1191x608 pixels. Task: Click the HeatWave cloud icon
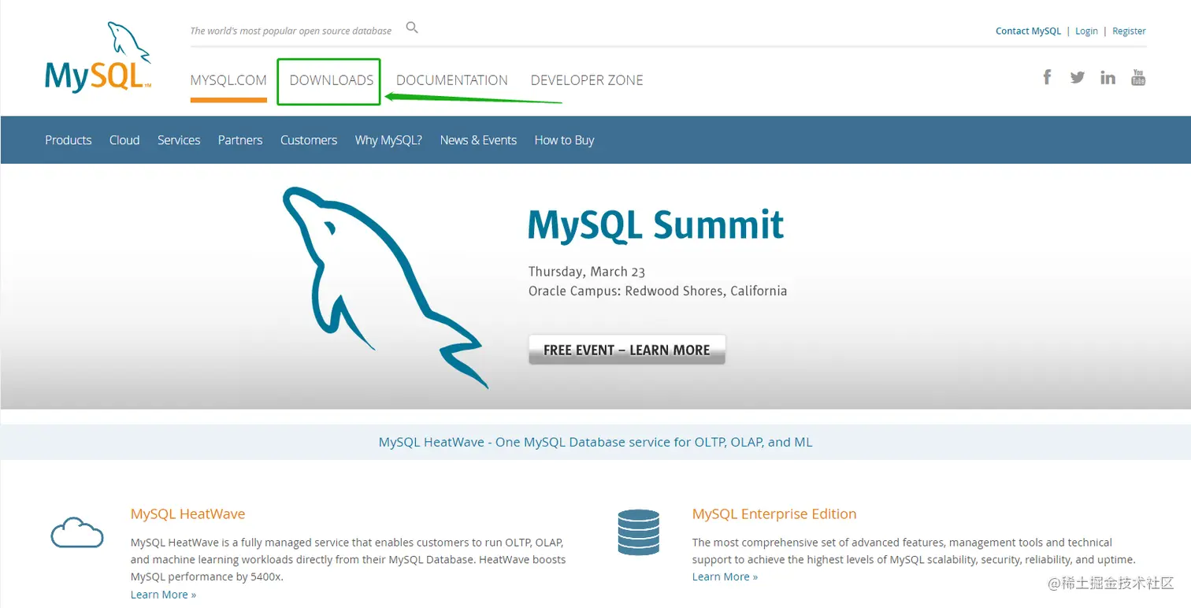pos(77,532)
